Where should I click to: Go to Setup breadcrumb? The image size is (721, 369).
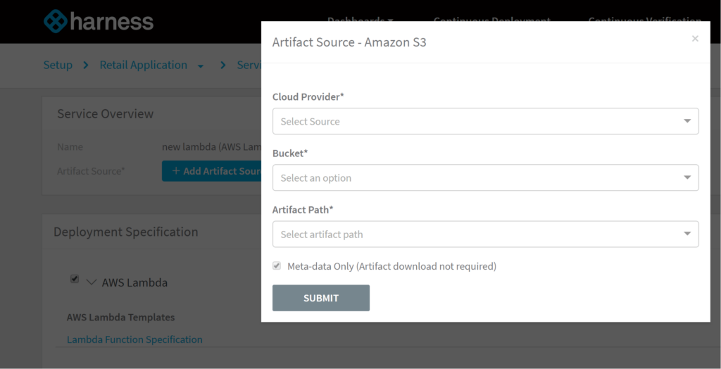click(58, 65)
